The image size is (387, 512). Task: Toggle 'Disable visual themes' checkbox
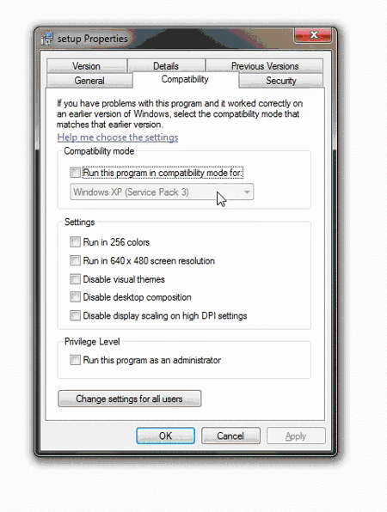tap(75, 279)
